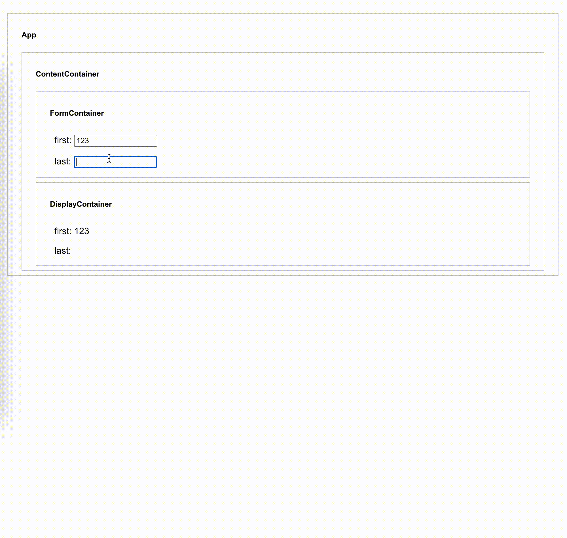Click the App heading
The width and height of the screenshot is (567, 538).
tap(29, 35)
